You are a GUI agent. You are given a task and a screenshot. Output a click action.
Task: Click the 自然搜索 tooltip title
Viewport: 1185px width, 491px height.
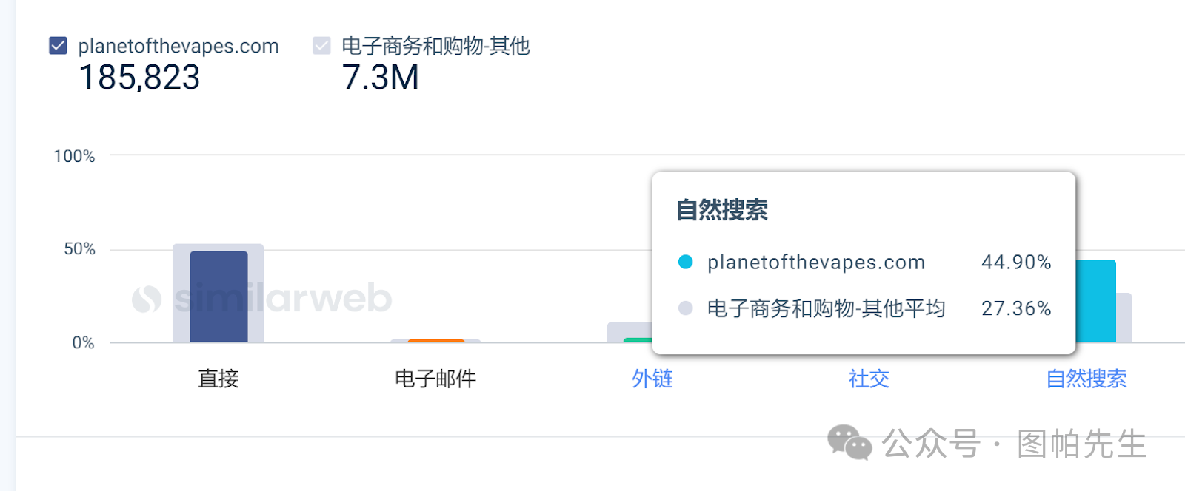(722, 210)
